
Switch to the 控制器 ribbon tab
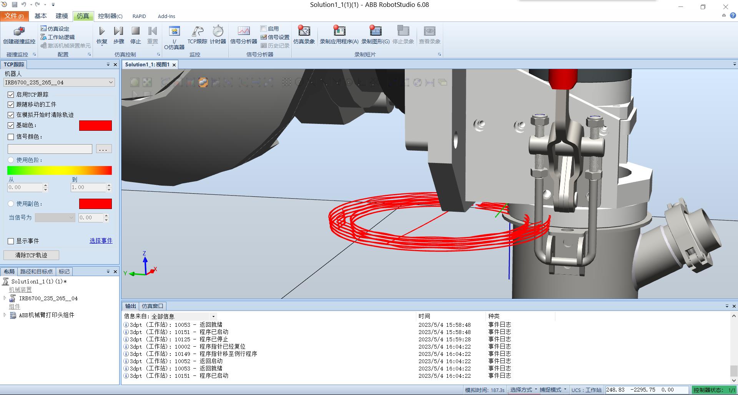point(110,16)
